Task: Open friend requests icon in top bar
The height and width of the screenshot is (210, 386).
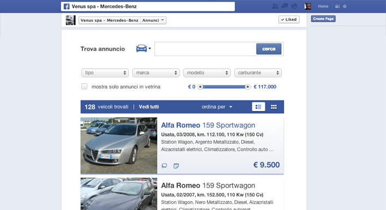Action: click(275, 7)
